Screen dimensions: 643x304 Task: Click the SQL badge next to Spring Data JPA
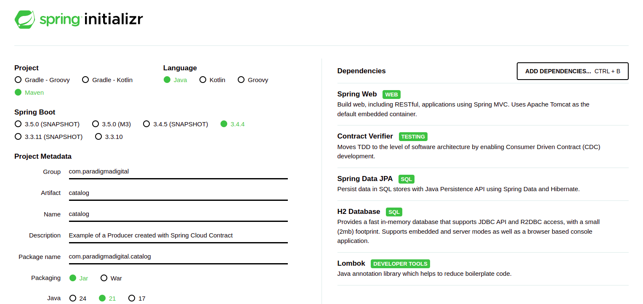406,179
